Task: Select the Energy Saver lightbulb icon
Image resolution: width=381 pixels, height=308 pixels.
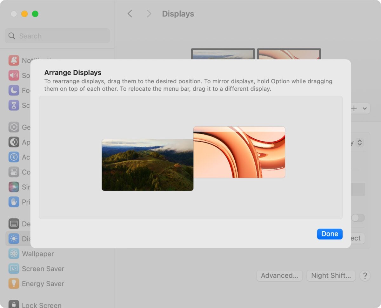Action: pyautogui.click(x=14, y=283)
